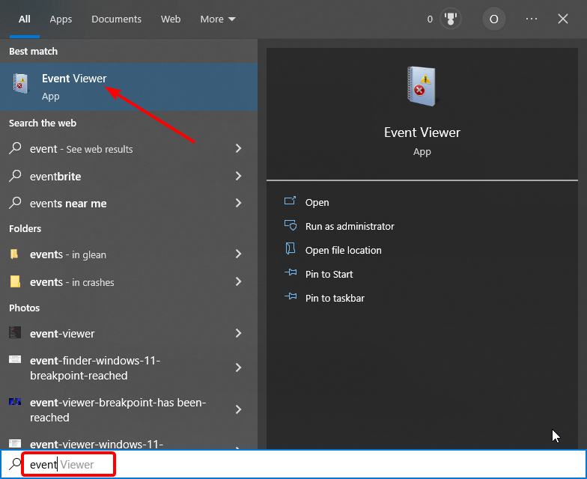
Task: Select the eventbrite web suggestion
Action: [x=129, y=177]
